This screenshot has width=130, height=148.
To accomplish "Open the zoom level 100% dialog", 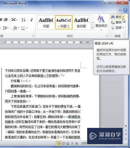I will tap(84, 143).
